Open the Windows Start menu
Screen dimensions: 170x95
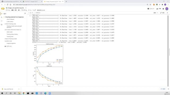[2, 93]
